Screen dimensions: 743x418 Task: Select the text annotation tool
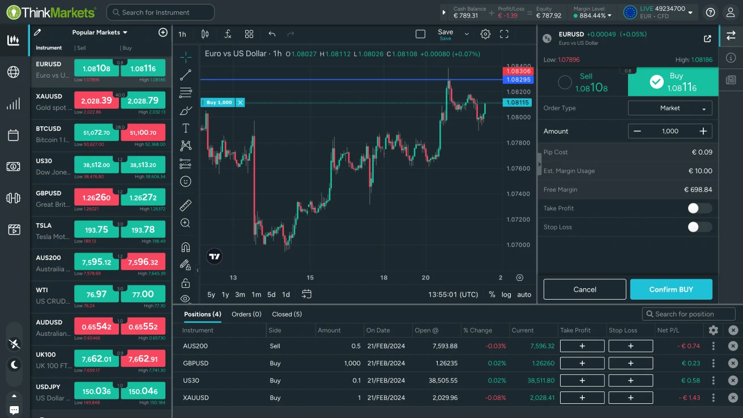[x=185, y=127]
